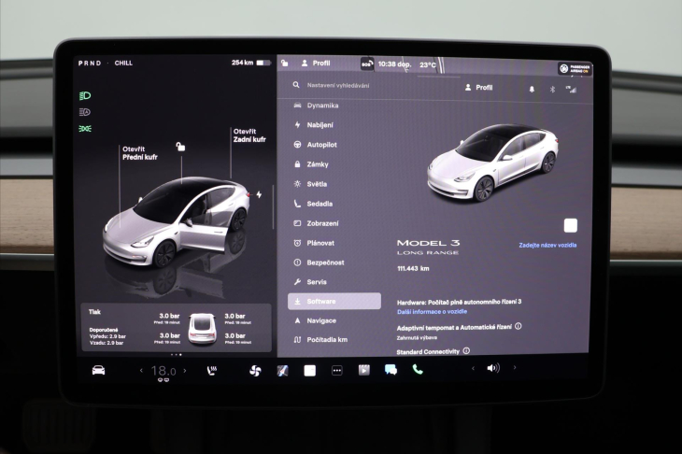Tap the CHILL acceleration mode label
The height and width of the screenshot is (454, 682).
click(123, 64)
